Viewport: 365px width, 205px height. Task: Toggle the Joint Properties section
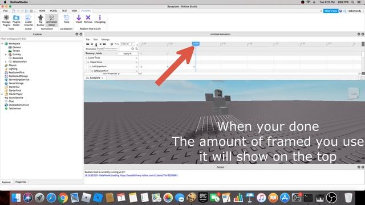tap(111, 73)
